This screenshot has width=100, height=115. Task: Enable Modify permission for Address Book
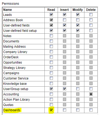(78, 20)
